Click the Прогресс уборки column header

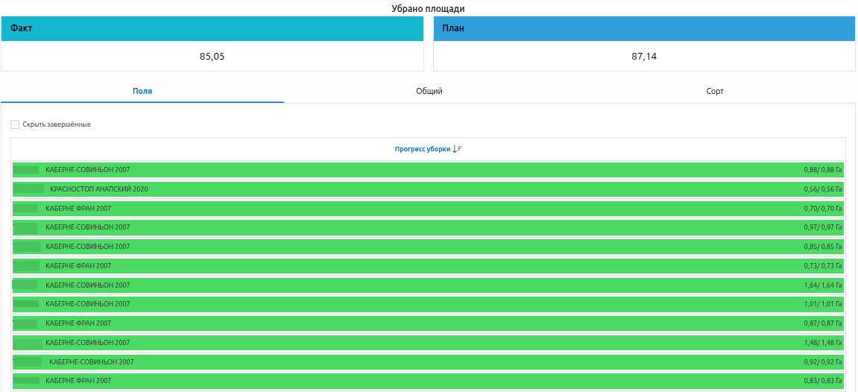(423, 149)
